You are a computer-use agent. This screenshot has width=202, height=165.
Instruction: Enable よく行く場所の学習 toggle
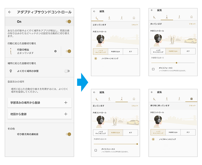tap(68, 71)
